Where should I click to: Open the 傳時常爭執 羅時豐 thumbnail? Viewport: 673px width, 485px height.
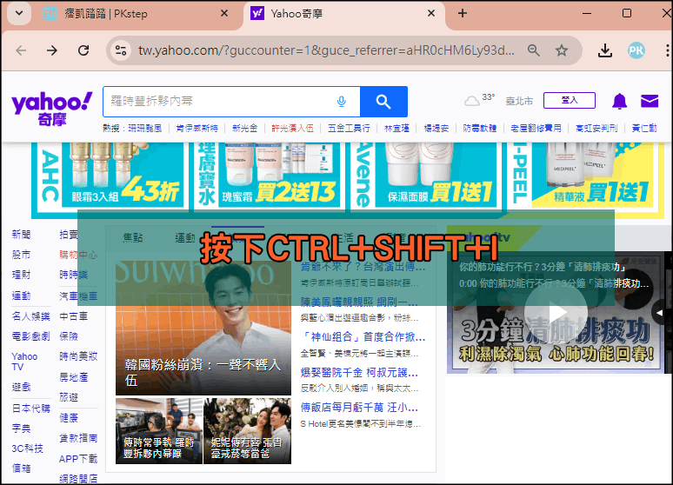click(159, 431)
